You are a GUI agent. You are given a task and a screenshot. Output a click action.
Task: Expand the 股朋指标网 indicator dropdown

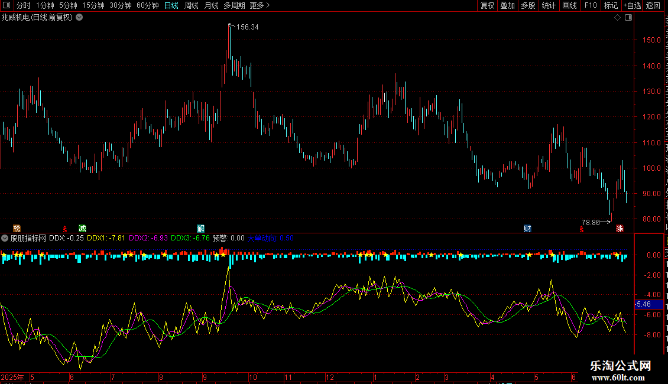5,239
